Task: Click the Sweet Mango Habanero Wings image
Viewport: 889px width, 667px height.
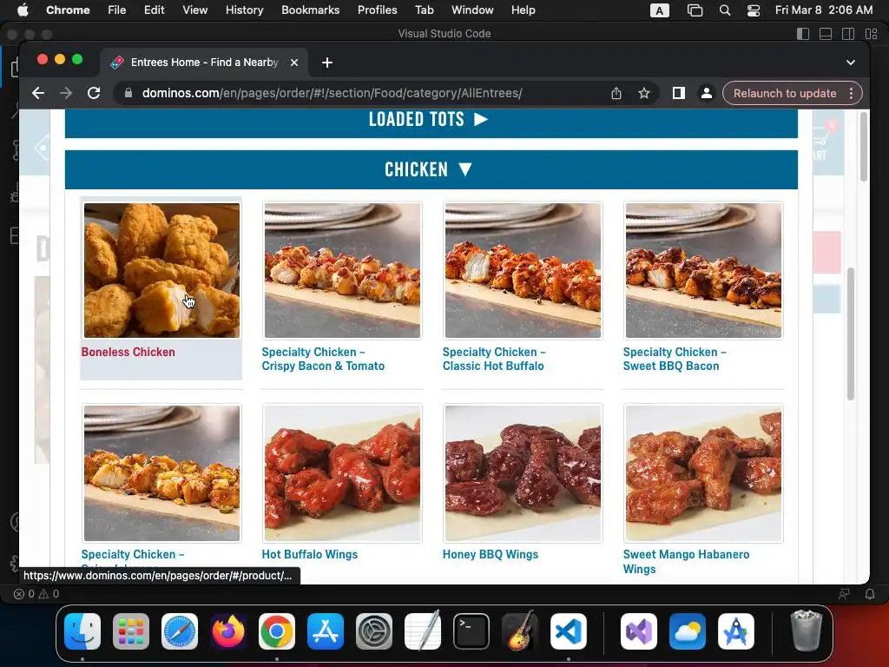Action: click(x=703, y=473)
